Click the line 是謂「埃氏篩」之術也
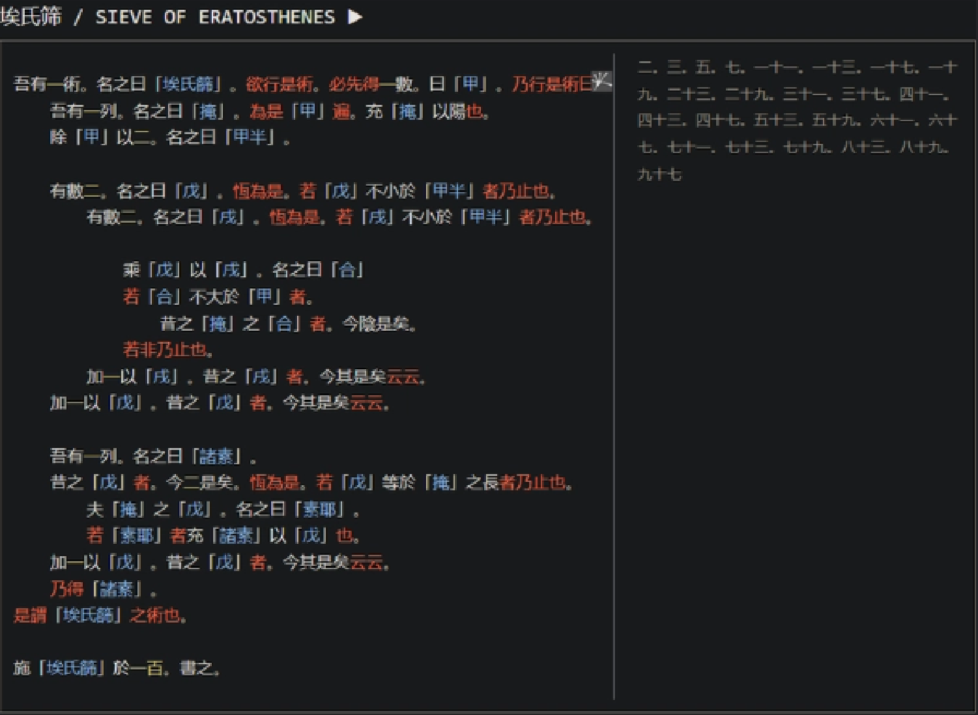Screen dimensions: 978x715 point(100,615)
